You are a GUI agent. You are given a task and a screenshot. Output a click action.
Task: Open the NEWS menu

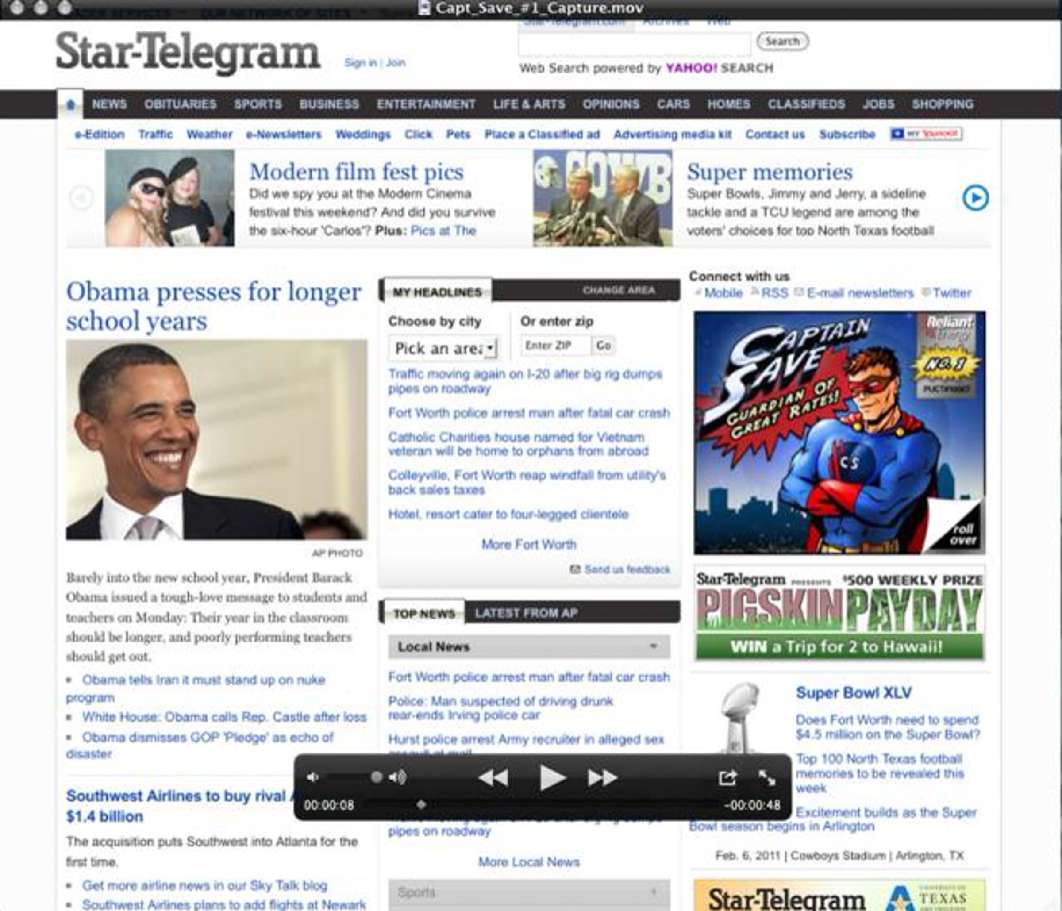click(x=109, y=104)
